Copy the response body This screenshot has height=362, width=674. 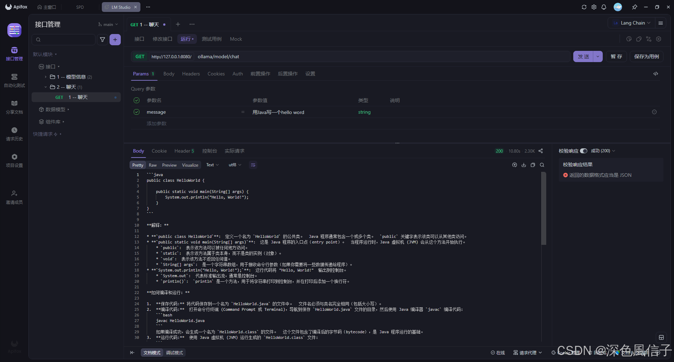click(x=533, y=165)
